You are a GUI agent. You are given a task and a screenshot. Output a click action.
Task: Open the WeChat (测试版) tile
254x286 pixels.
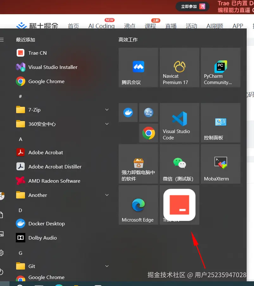179,164
